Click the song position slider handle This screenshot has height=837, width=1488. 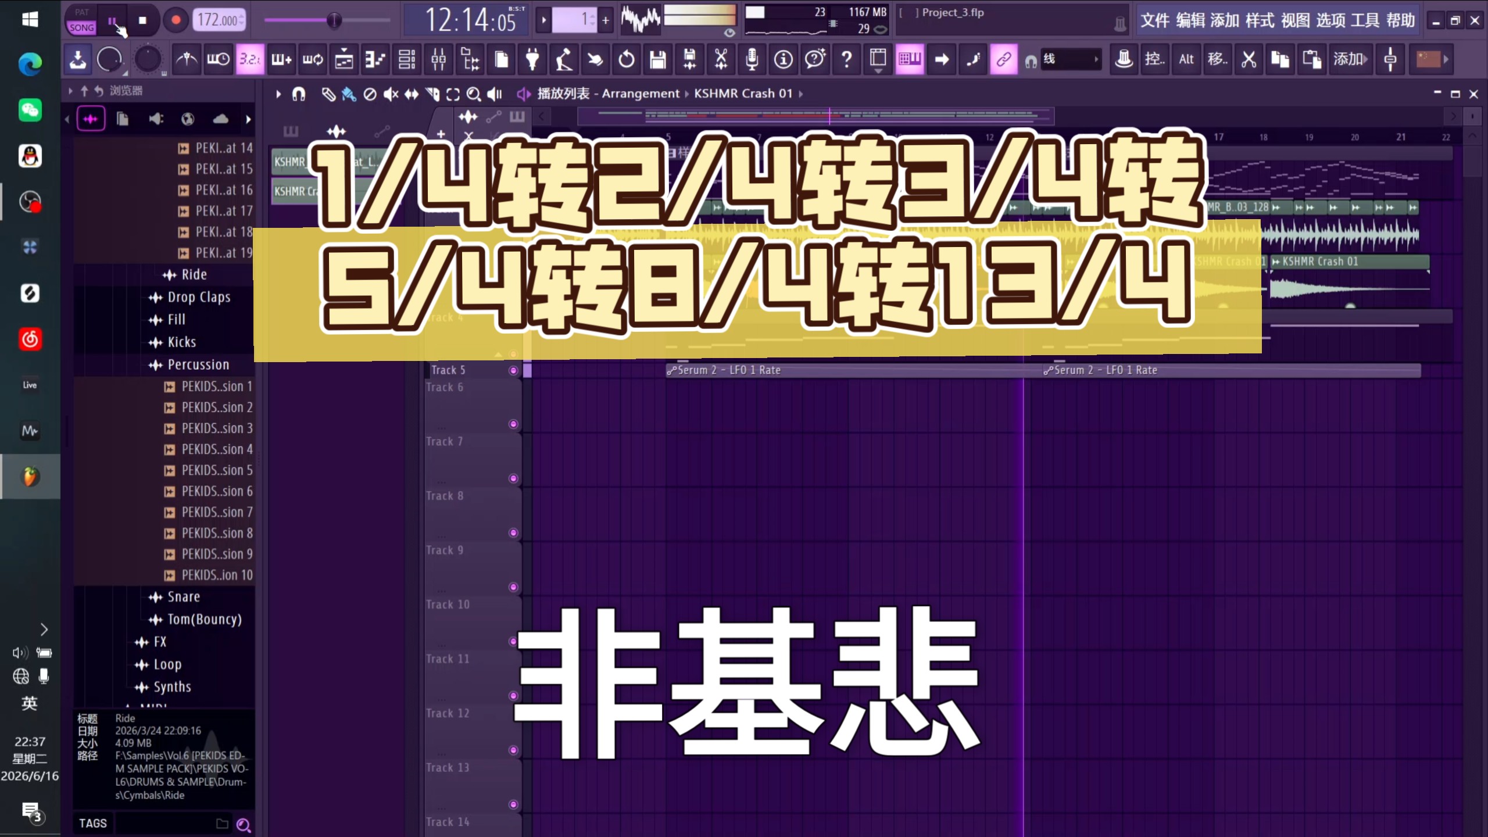pos(334,20)
